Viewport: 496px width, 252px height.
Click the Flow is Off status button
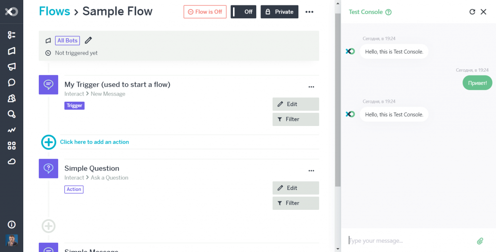205,12
